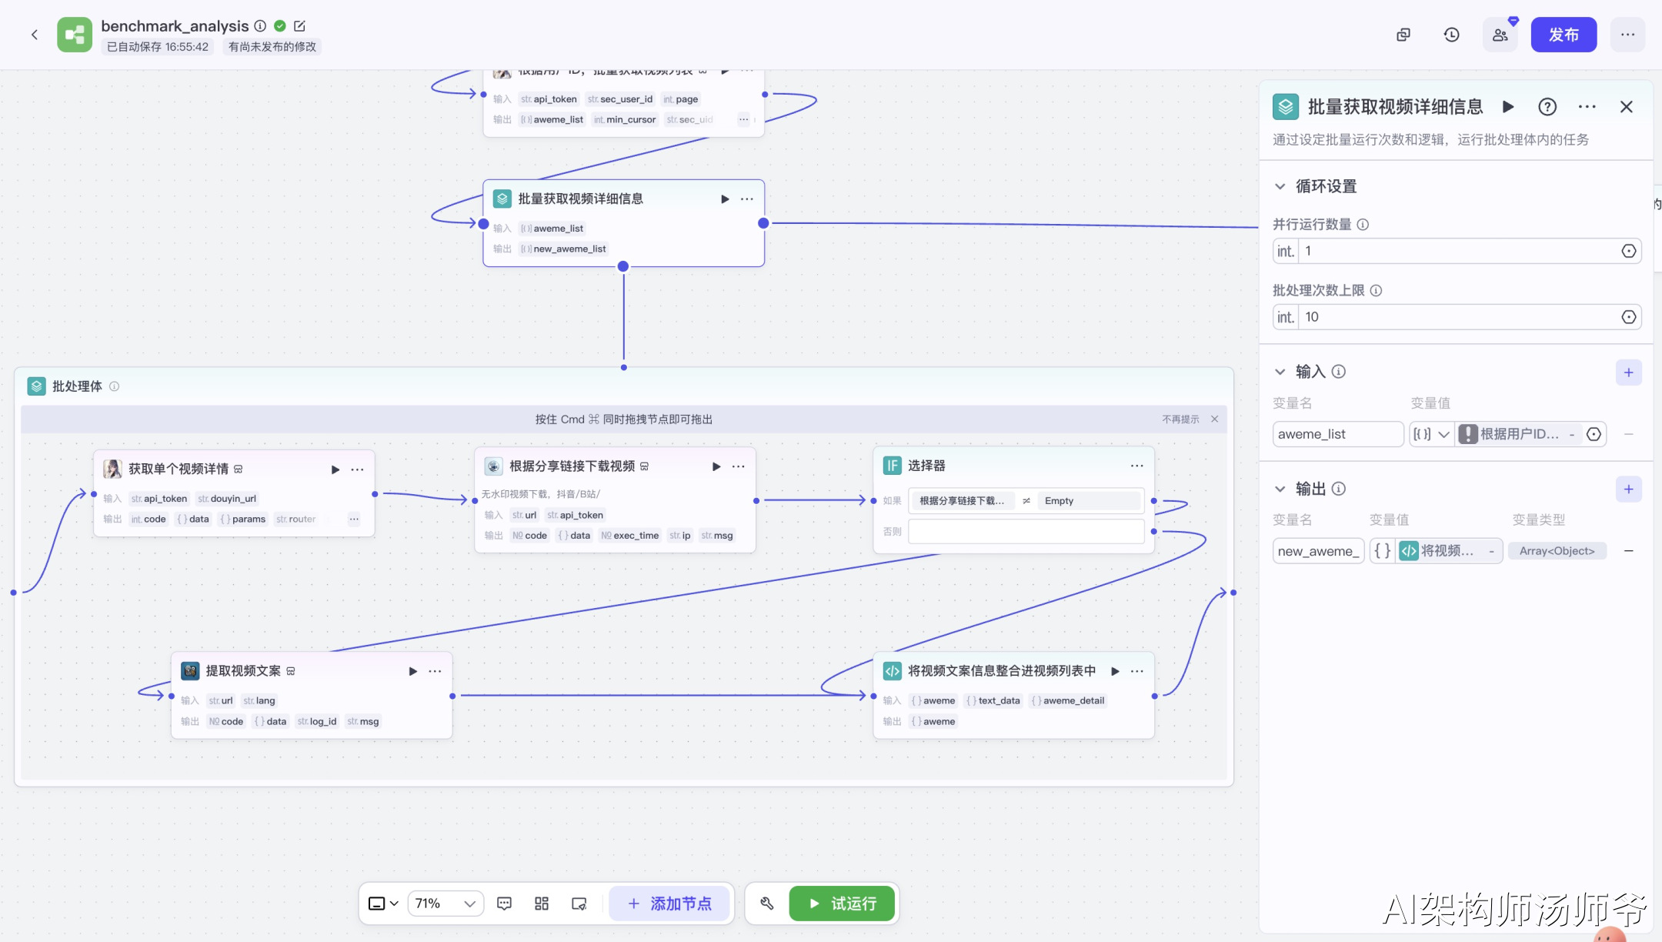Viewport: 1662px width, 942px height.
Task: Click 不再提示 to dismiss the hint
Action: (1180, 419)
